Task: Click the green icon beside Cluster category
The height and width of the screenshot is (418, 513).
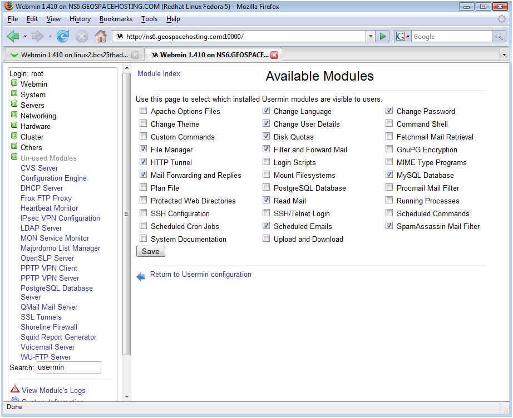Action: 14,136
